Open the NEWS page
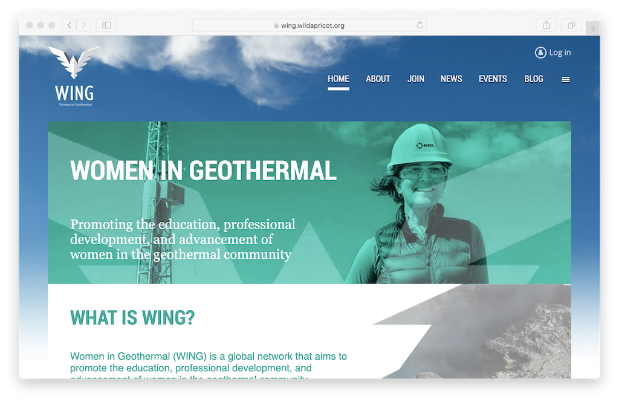 click(451, 79)
